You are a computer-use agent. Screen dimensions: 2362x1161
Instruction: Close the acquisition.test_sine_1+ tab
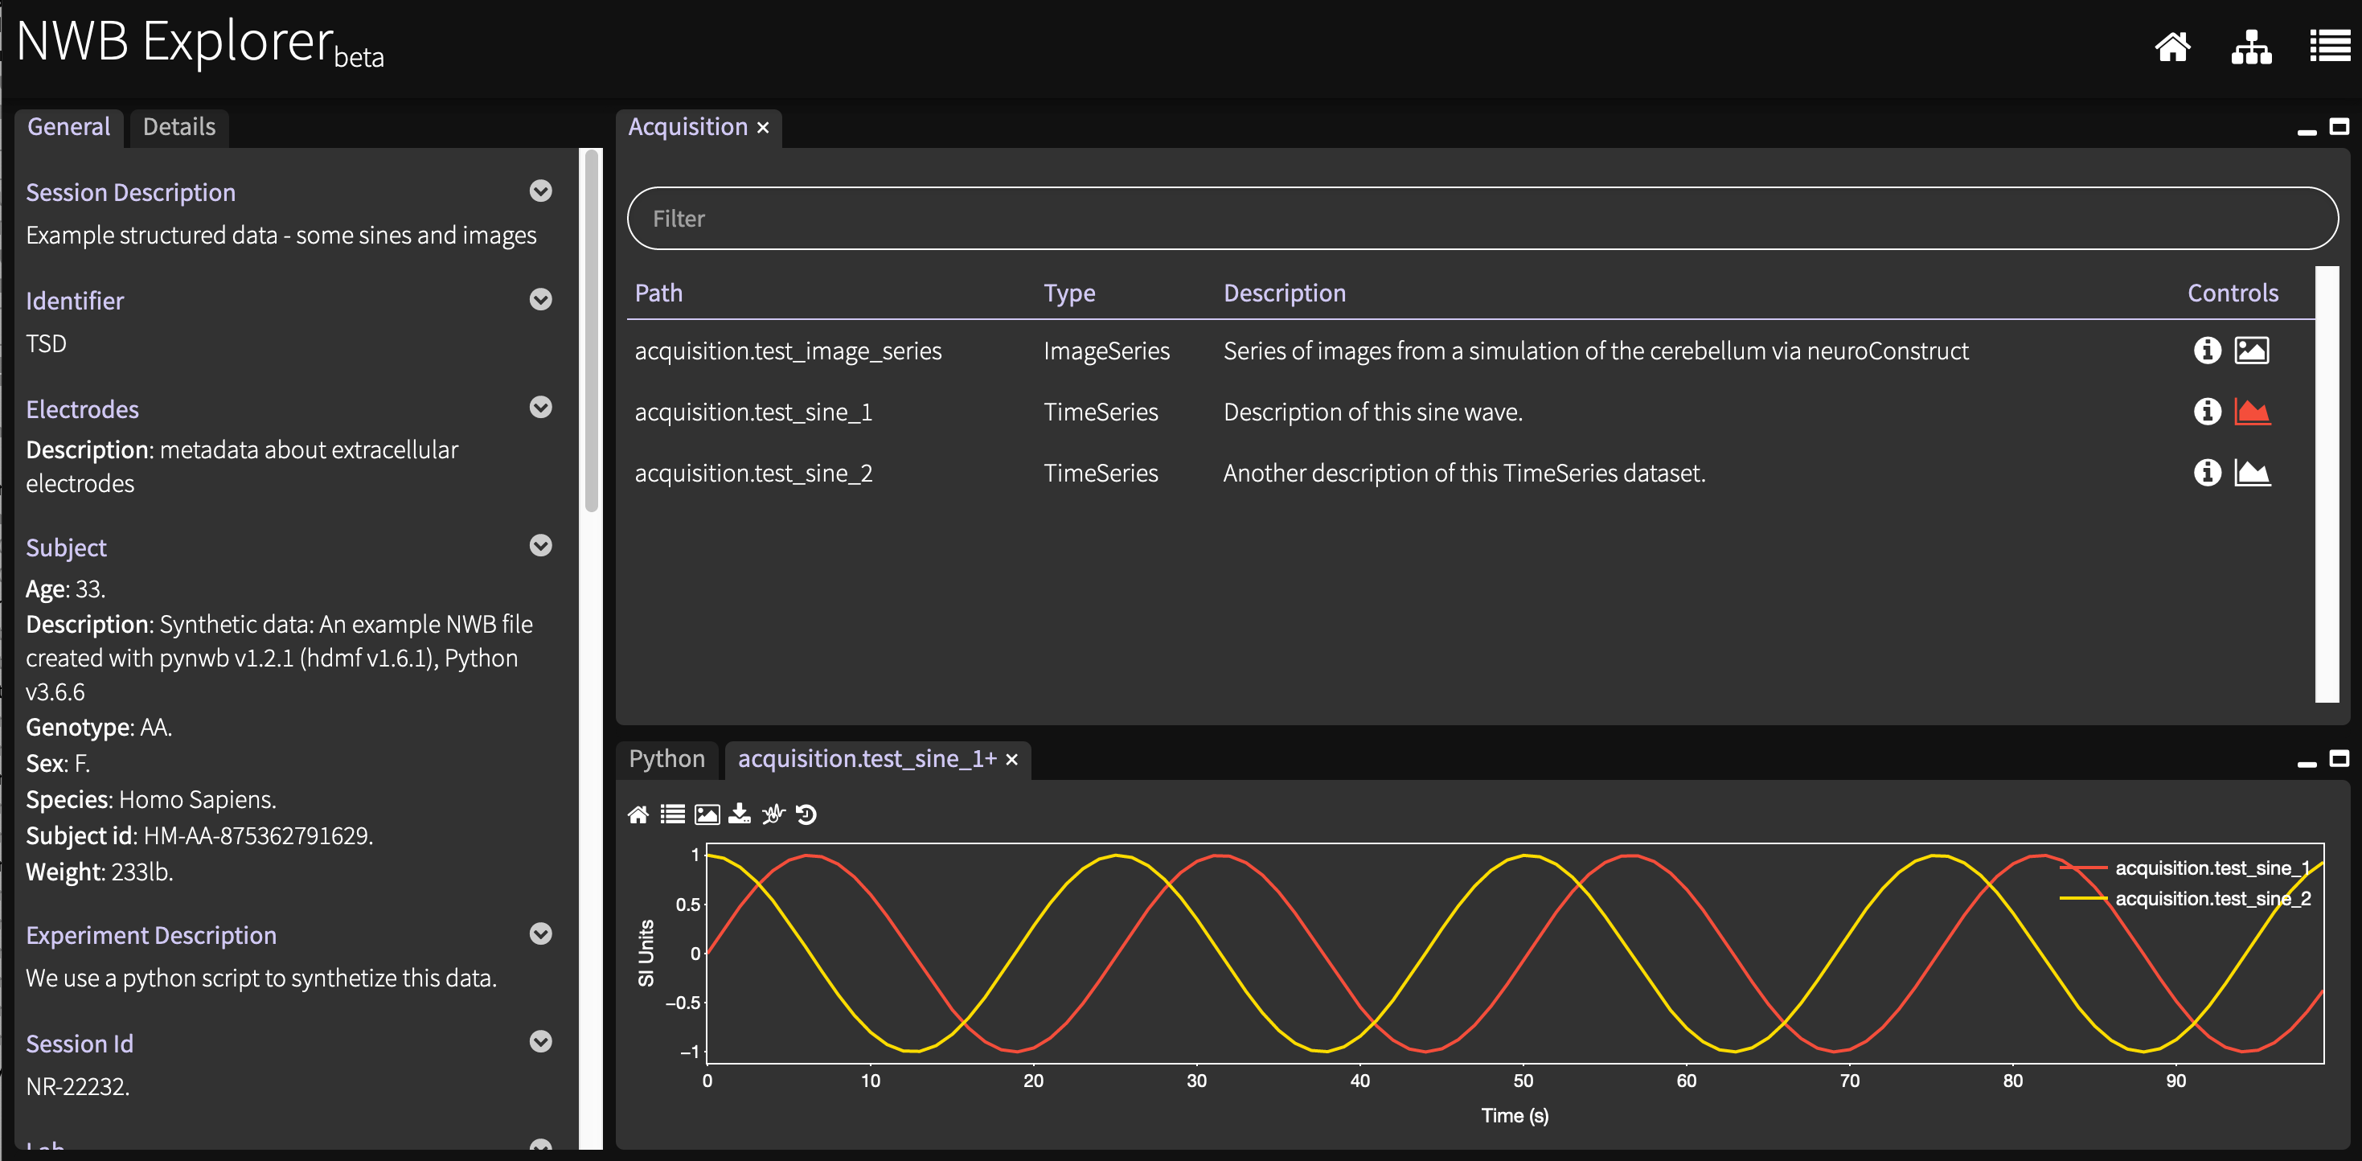coord(1011,759)
